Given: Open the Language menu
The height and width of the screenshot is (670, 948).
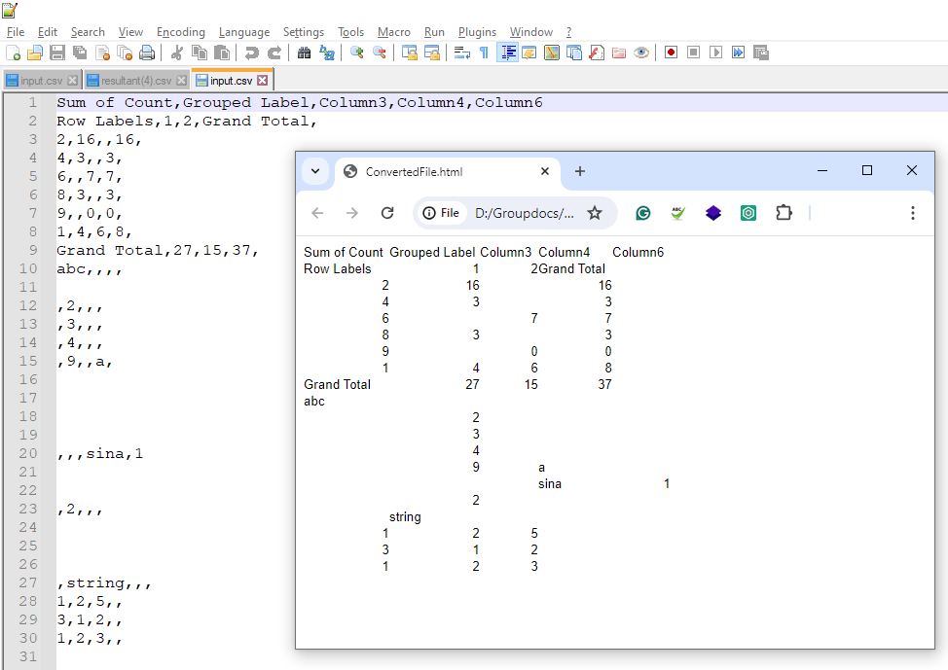Looking at the screenshot, I should click(244, 31).
